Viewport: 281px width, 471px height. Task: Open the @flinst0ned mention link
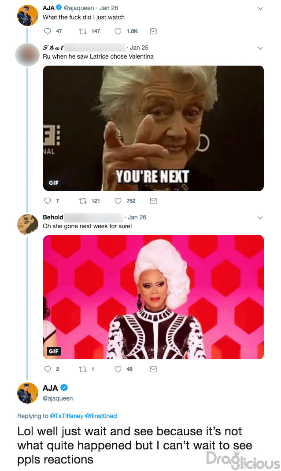(101, 416)
